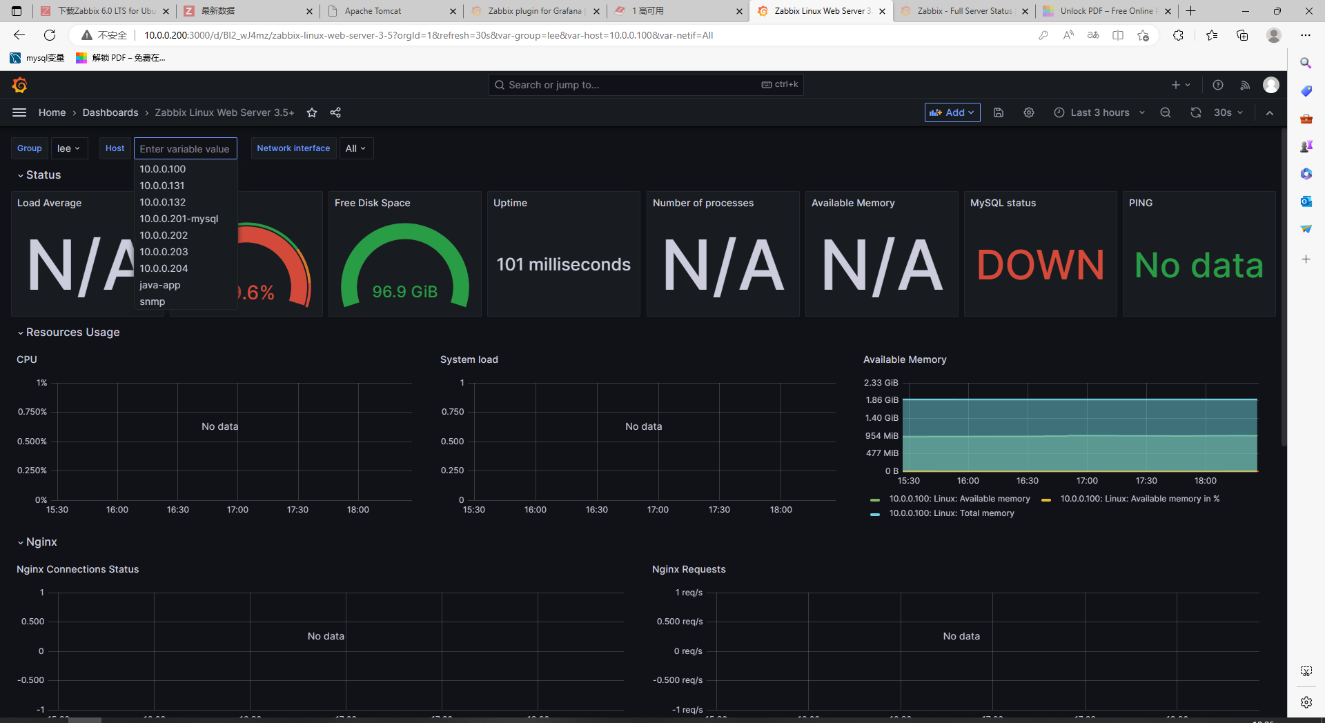The image size is (1325, 723).
Task: Select host 10.0.0.100 from list
Action: 186,169
